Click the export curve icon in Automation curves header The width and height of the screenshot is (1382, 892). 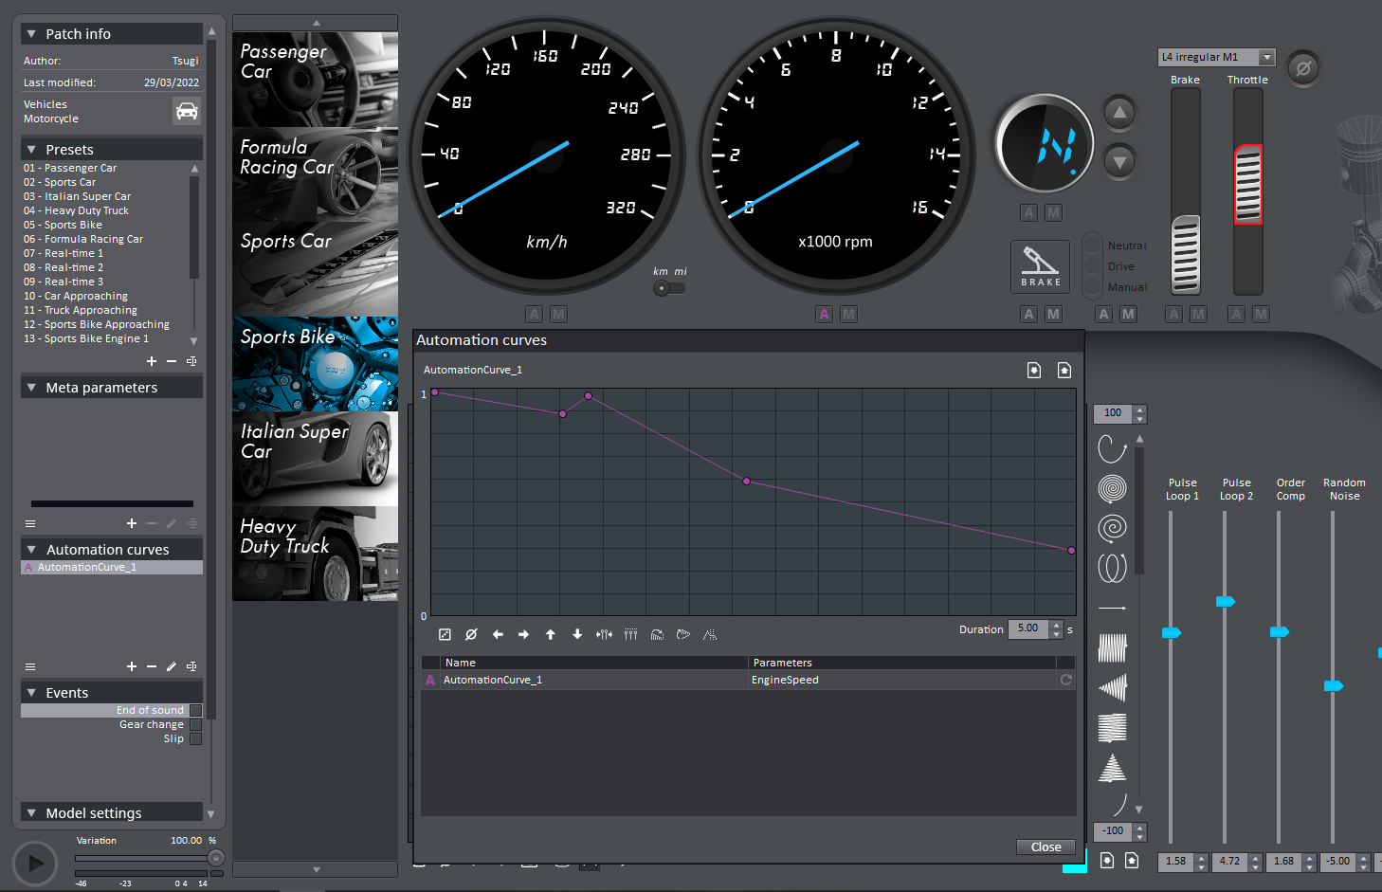[1064, 370]
